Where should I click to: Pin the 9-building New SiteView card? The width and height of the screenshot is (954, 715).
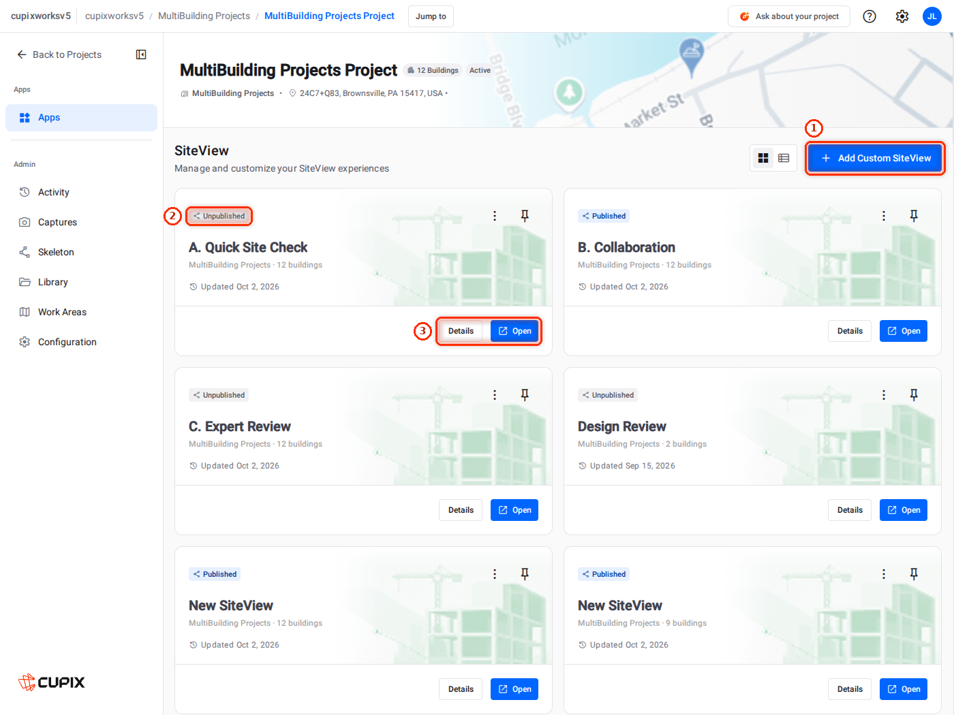click(x=914, y=574)
